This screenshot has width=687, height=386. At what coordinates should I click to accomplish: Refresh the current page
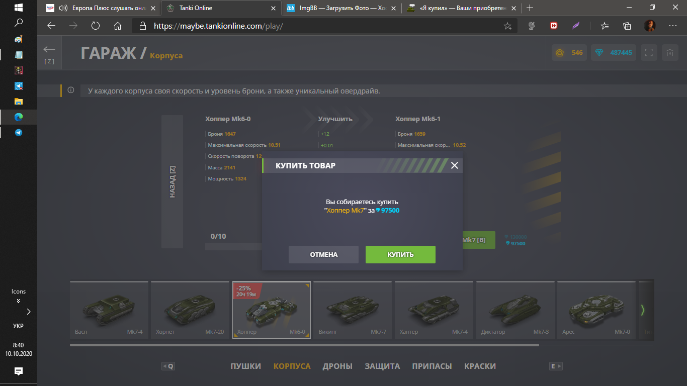tap(96, 26)
